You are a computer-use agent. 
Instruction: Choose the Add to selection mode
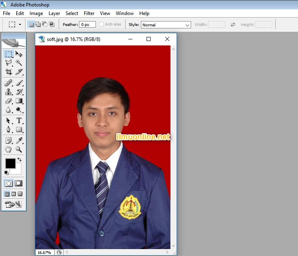[38, 24]
